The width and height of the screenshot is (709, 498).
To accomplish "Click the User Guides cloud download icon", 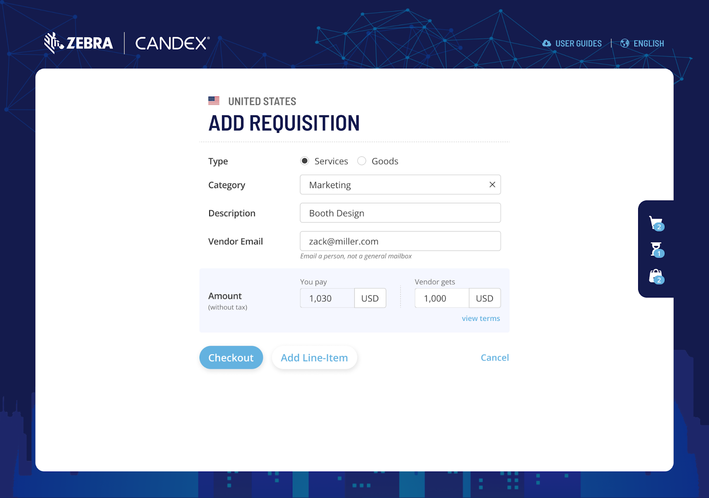I will pyautogui.click(x=547, y=43).
